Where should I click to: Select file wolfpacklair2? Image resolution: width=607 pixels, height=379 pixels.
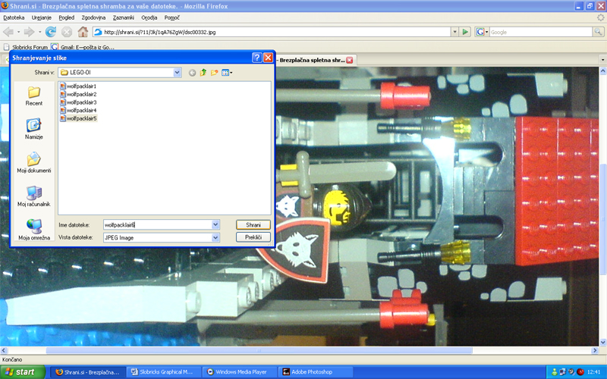[x=78, y=94]
